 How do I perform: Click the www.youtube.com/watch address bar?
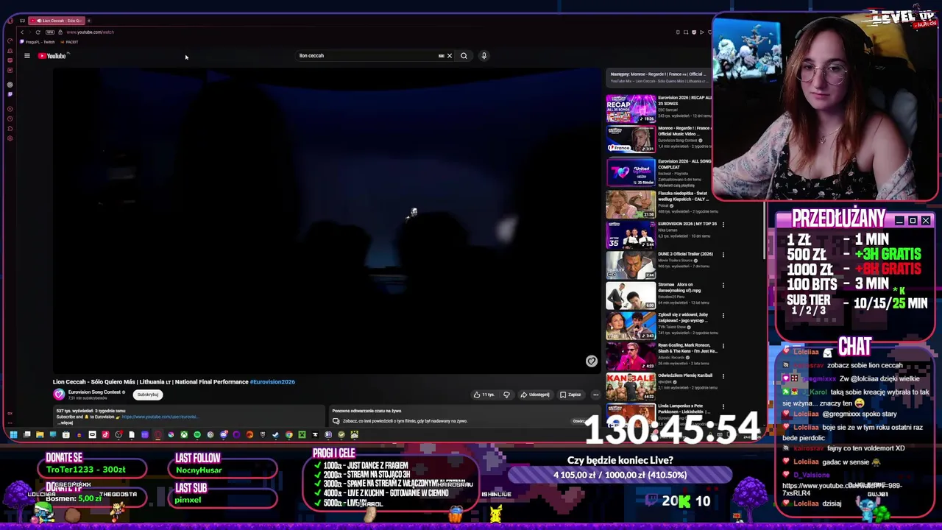click(91, 32)
